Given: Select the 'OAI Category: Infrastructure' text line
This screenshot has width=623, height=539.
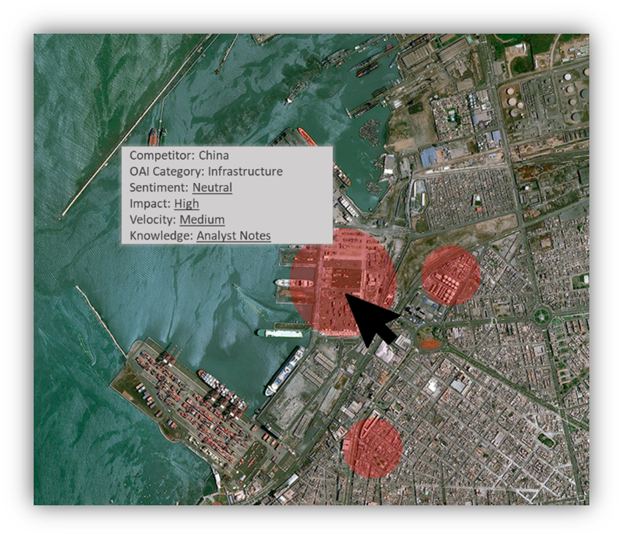Looking at the screenshot, I should (x=206, y=171).
